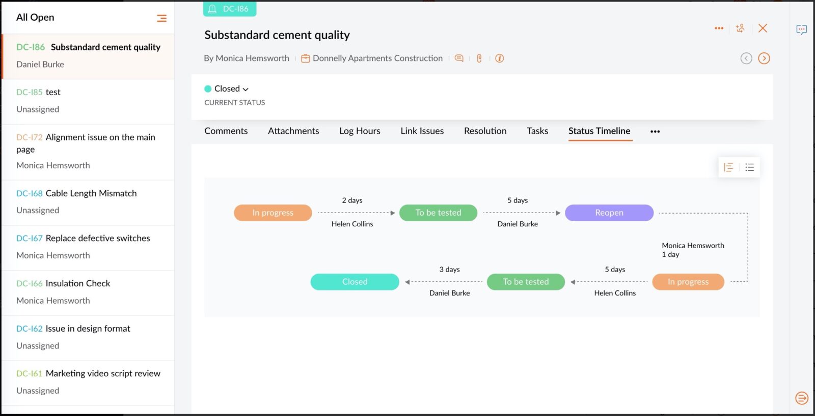Viewport: 815px width, 416px height.
Task: Click the first In progress status in the timeline
Action: pos(273,213)
